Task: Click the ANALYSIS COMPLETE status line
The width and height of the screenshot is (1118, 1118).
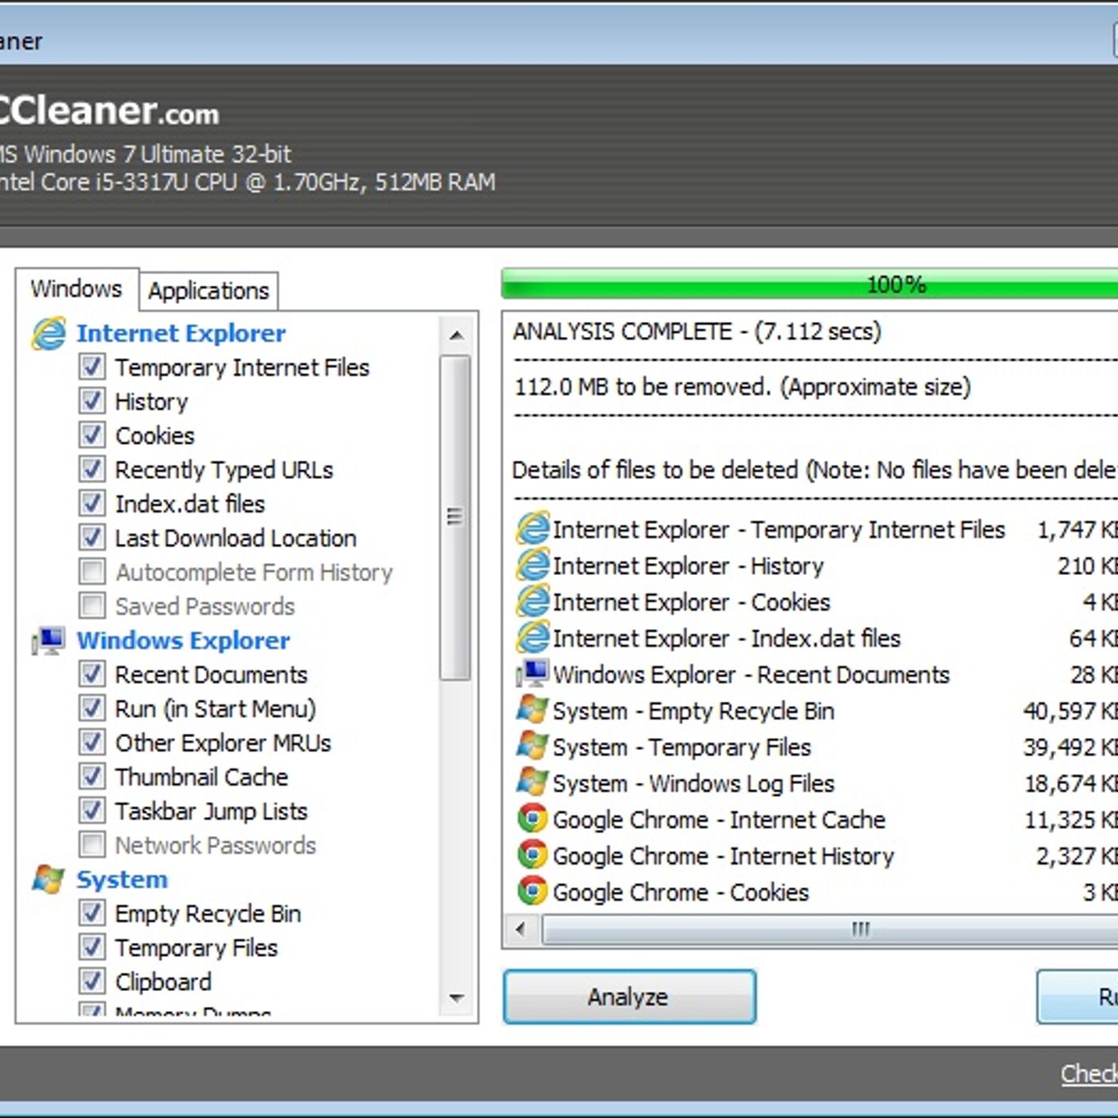Action: (x=697, y=331)
